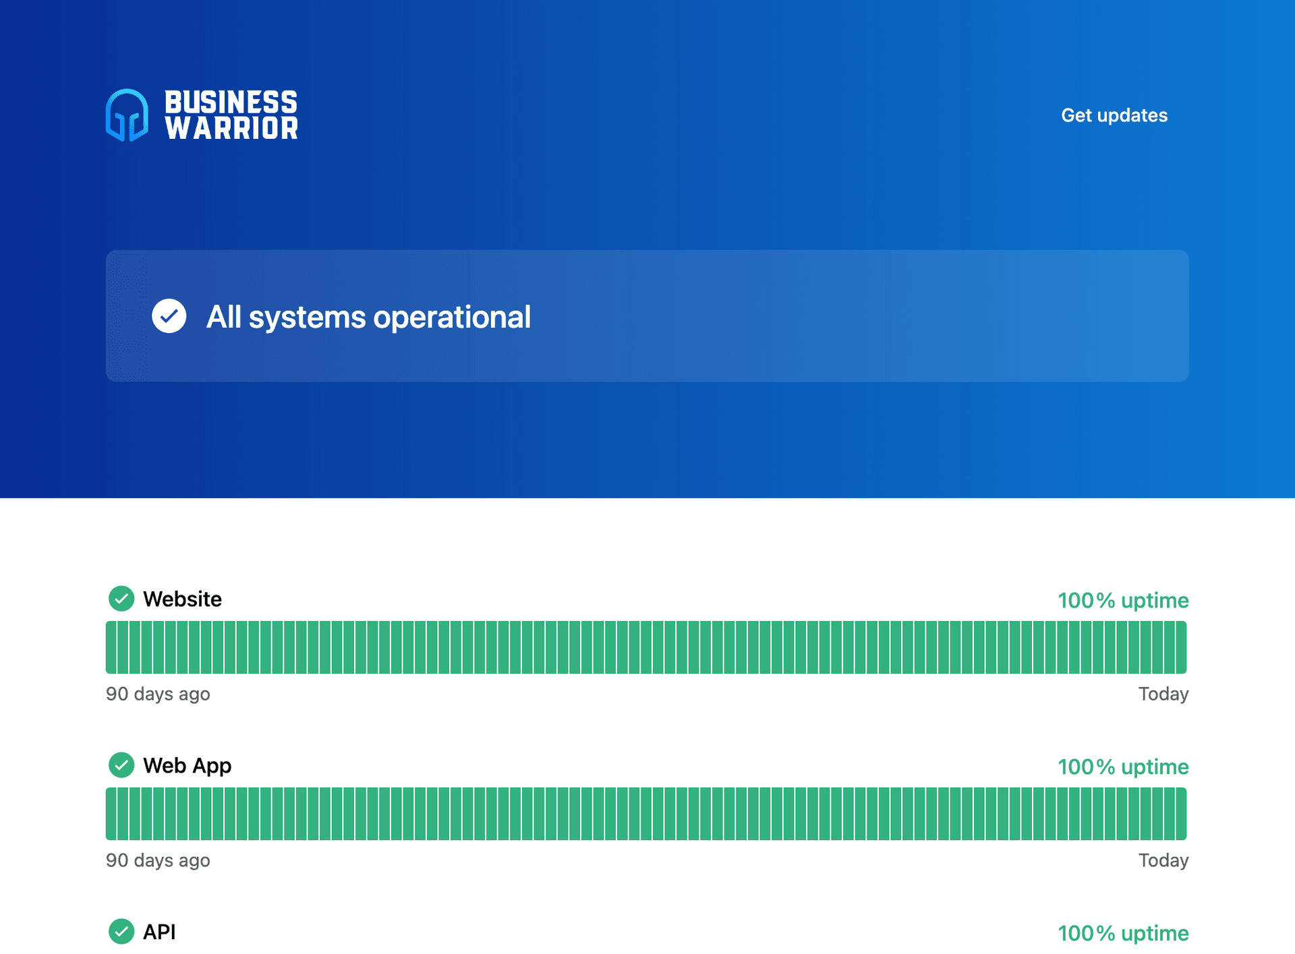Click the first day bar in Web App uptime chart
The height and width of the screenshot is (954, 1295).
tap(111, 814)
